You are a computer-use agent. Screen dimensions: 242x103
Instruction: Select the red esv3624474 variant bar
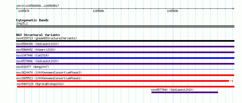[x=125, y=75]
